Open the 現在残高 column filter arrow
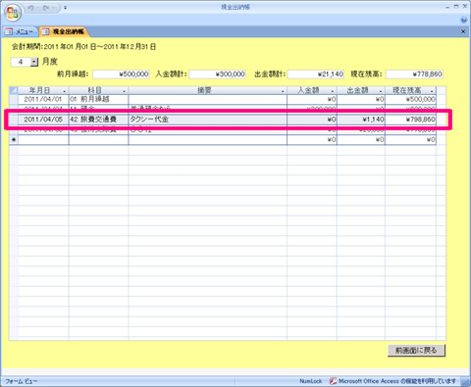 [x=432, y=91]
